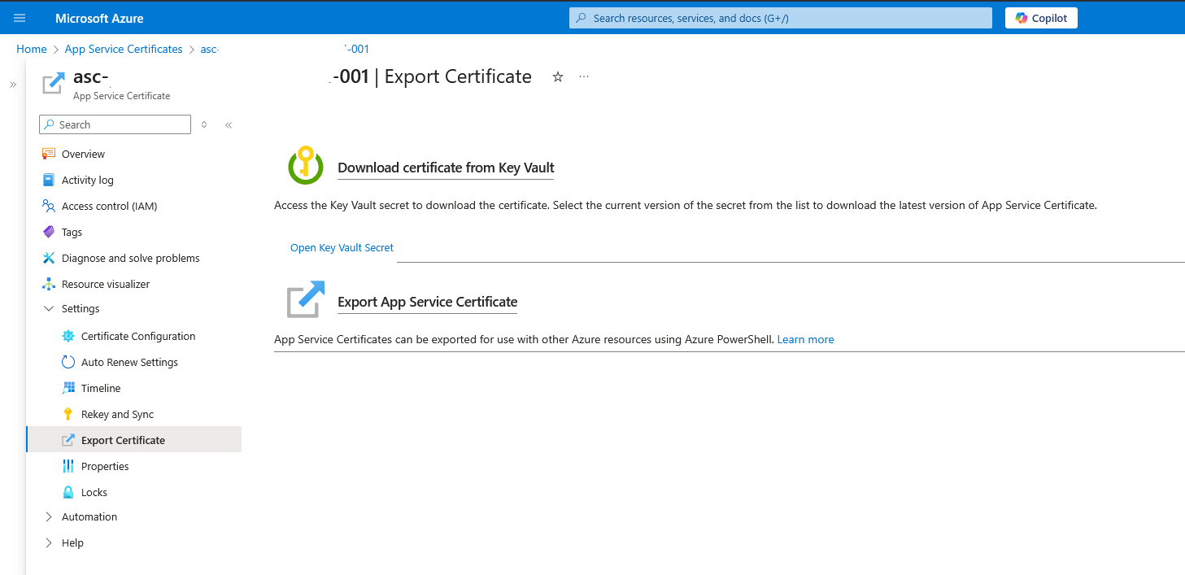This screenshot has height=575, width=1185.
Task: Click the Overview icon
Action: (49, 154)
